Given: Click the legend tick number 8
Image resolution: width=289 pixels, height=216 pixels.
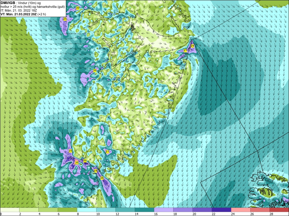Looking at the screenshot, I should [x=78, y=214].
